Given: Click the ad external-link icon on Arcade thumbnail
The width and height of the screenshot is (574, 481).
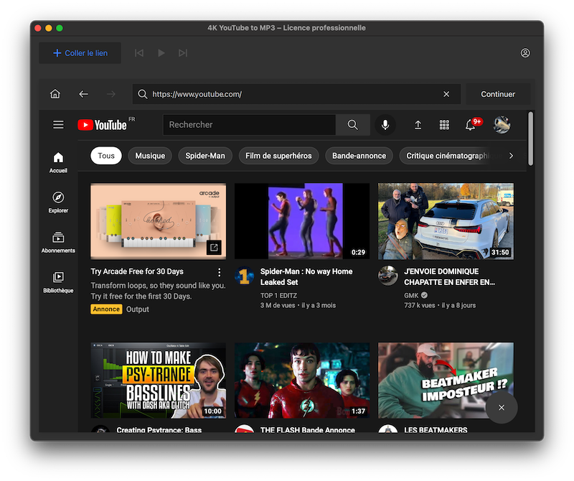Looking at the screenshot, I should (214, 248).
